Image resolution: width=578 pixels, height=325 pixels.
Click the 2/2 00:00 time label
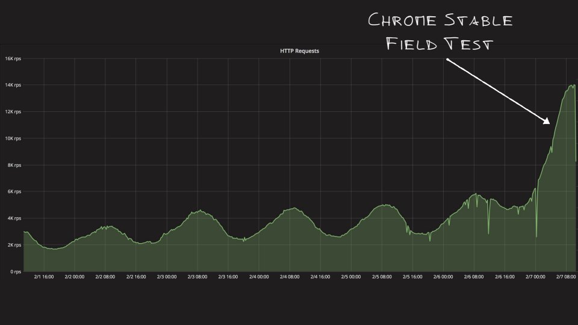click(75, 277)
